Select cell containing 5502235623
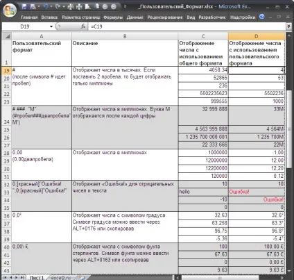 click(x=203, y=94)
